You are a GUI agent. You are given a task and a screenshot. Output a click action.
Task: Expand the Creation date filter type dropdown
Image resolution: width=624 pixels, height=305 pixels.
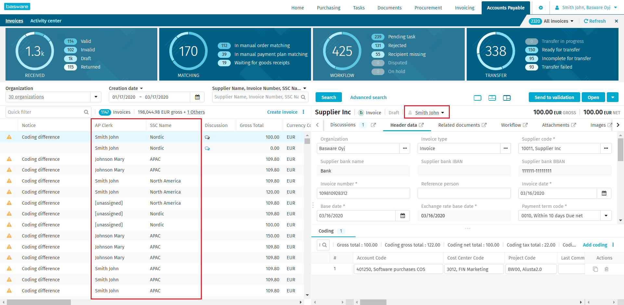tap(141, 88)
